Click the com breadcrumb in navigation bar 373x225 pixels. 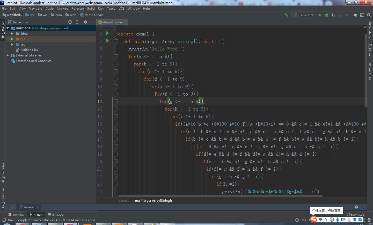click(x=56, y=15)
